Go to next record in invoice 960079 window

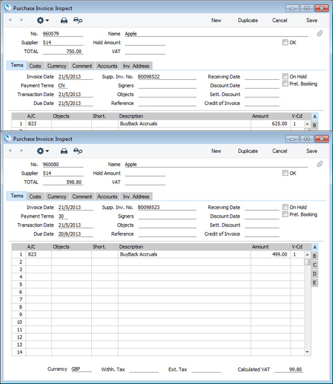22,20
